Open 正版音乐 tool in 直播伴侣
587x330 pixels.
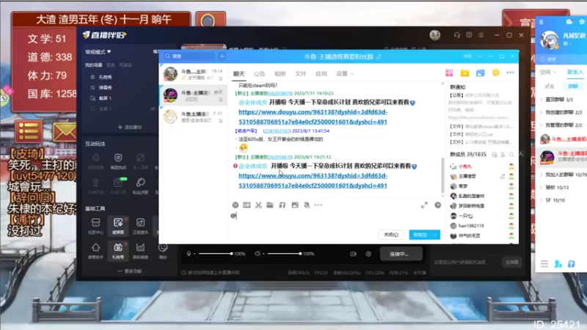[140, 226]
